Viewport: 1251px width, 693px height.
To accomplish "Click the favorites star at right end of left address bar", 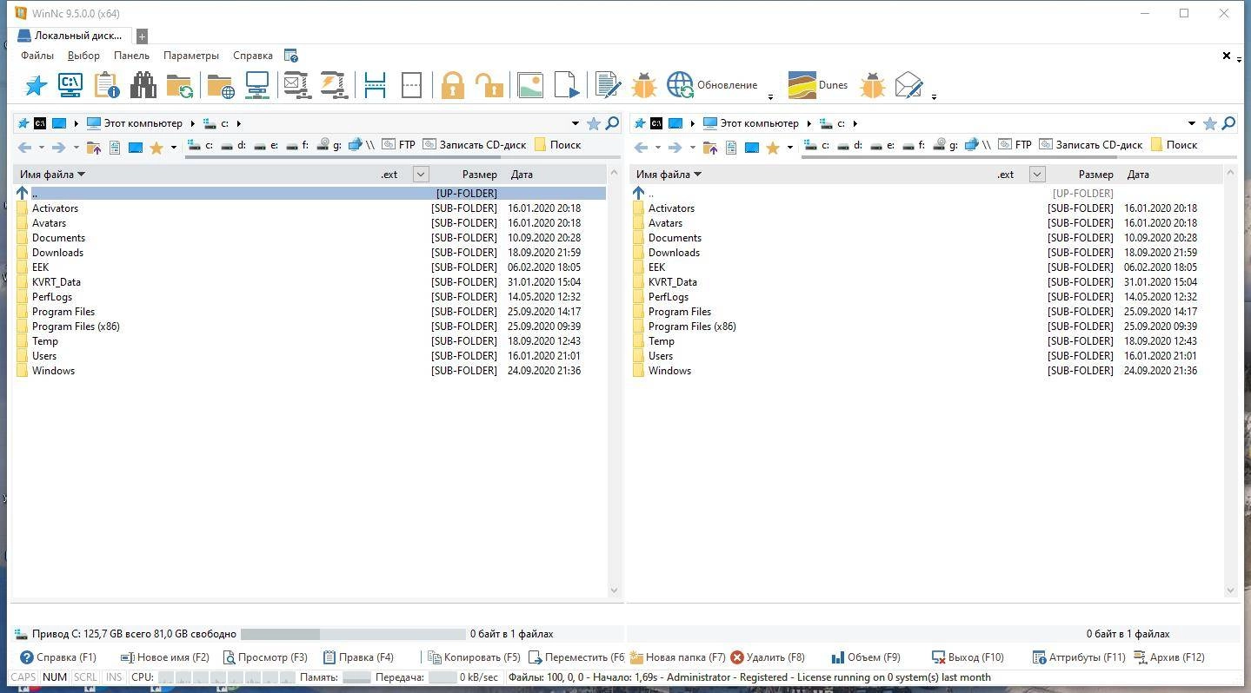I will coord(594,123).
